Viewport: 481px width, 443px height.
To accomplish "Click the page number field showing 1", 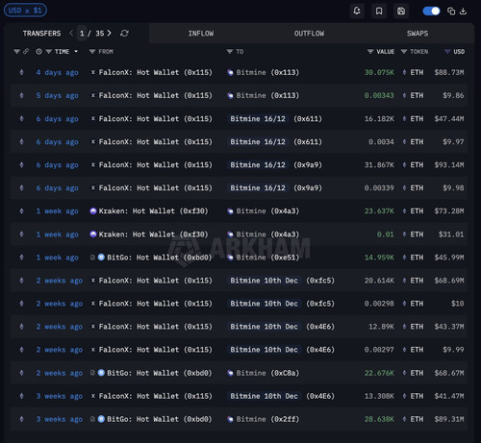I will (82, 34).
